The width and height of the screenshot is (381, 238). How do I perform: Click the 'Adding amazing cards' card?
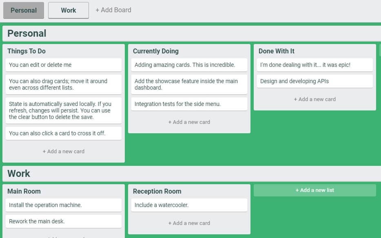pyautogui.click(x=189, y=65)
